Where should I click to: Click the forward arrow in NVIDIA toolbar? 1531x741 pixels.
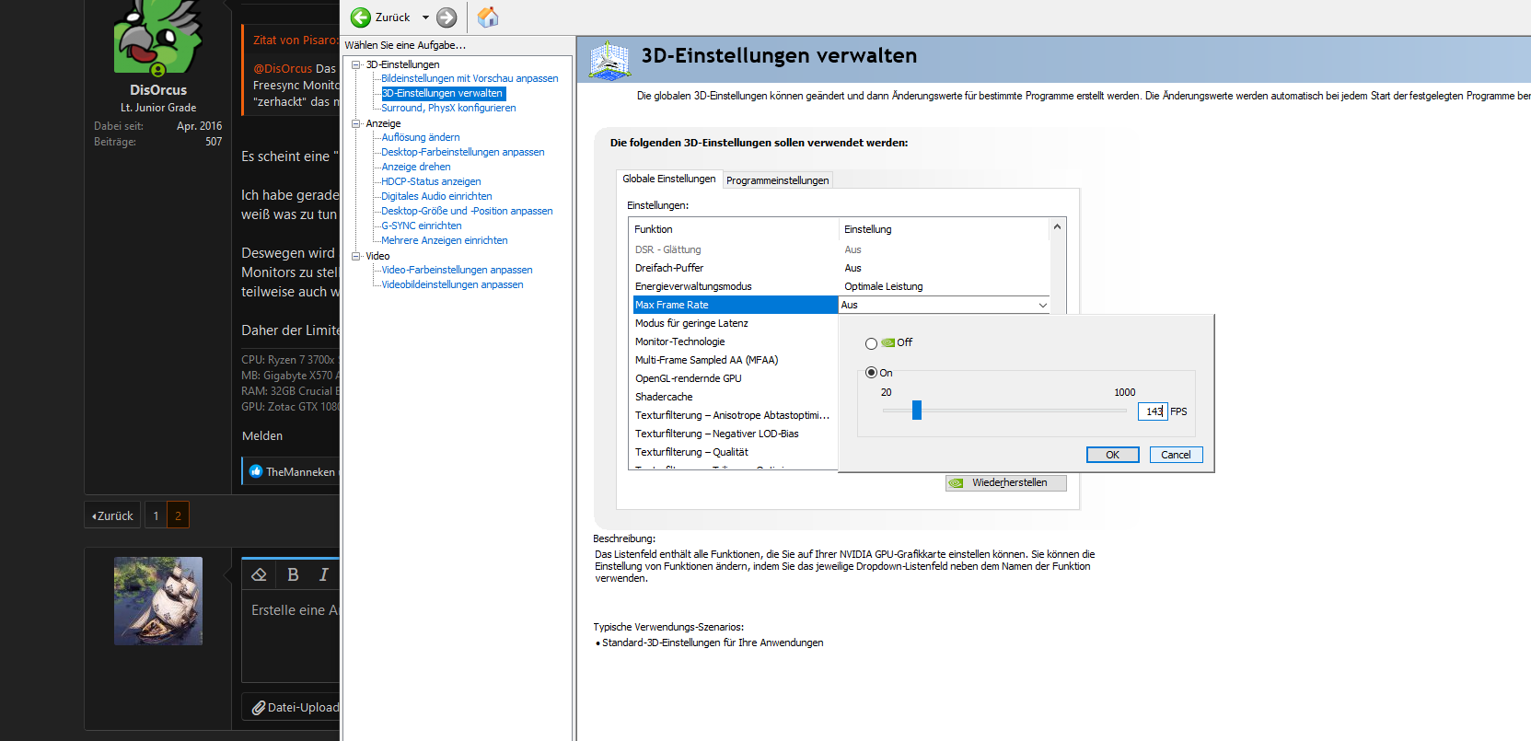tap(447, 17)
